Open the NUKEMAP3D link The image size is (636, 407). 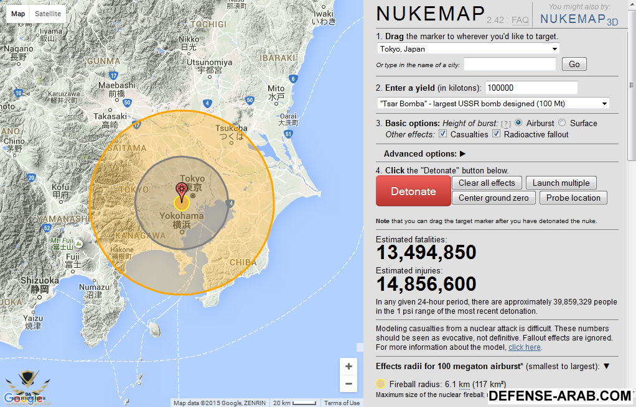(579, 19)
